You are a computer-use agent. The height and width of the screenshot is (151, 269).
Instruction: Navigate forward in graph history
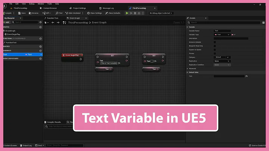point(58,23)
